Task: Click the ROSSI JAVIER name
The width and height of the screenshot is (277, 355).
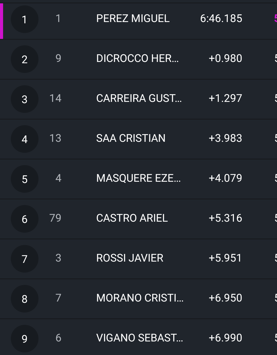Action: [130, 258]
